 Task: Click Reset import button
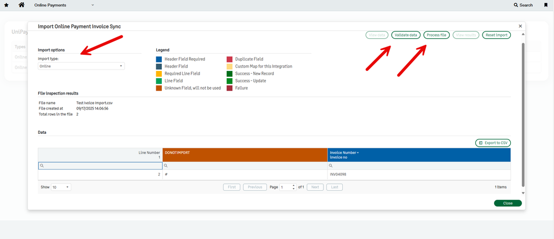click(x=496, y=35)
